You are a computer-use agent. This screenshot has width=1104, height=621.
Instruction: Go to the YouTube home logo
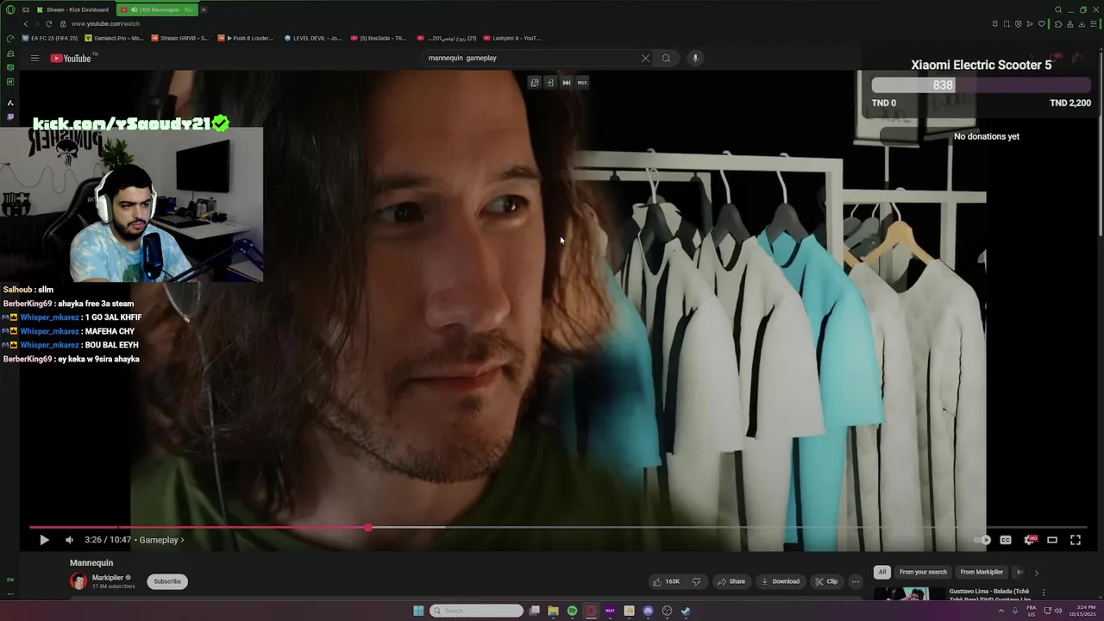pos(72,58)
